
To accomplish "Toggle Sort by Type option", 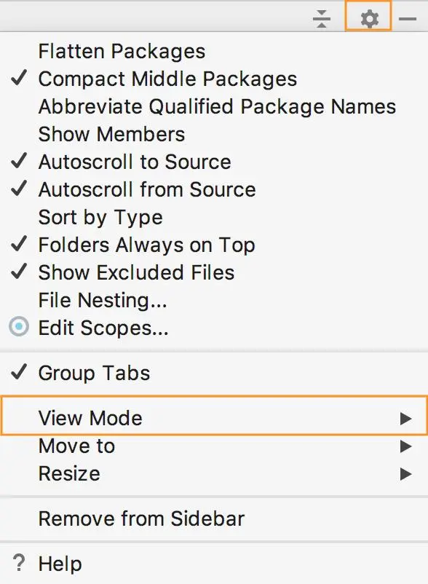I will [x=100, y=217].
